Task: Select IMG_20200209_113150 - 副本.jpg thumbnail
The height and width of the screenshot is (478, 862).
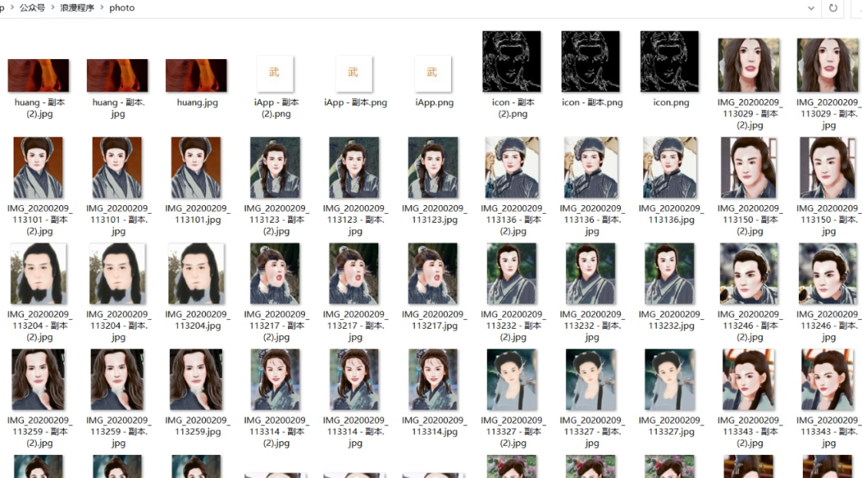Action: (828, 167)
